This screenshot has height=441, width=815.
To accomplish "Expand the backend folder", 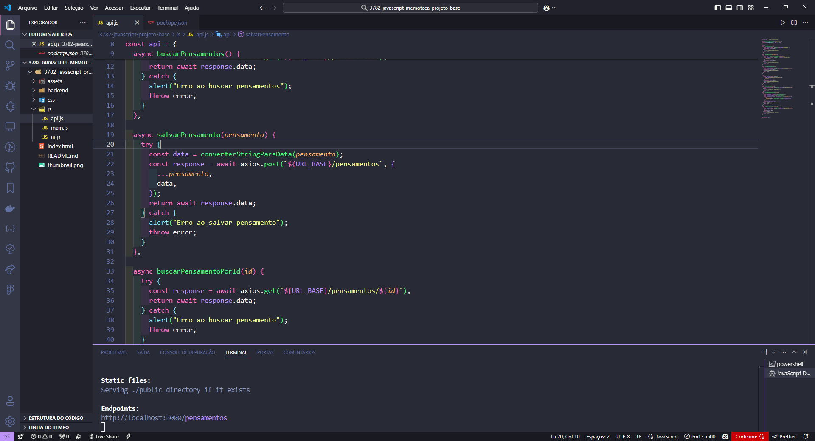I will pos(57,90).
